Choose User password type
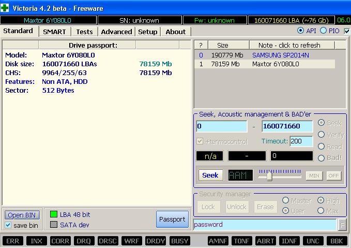The image size is (351, 248). pyautogui.click(x=285, y=211)
